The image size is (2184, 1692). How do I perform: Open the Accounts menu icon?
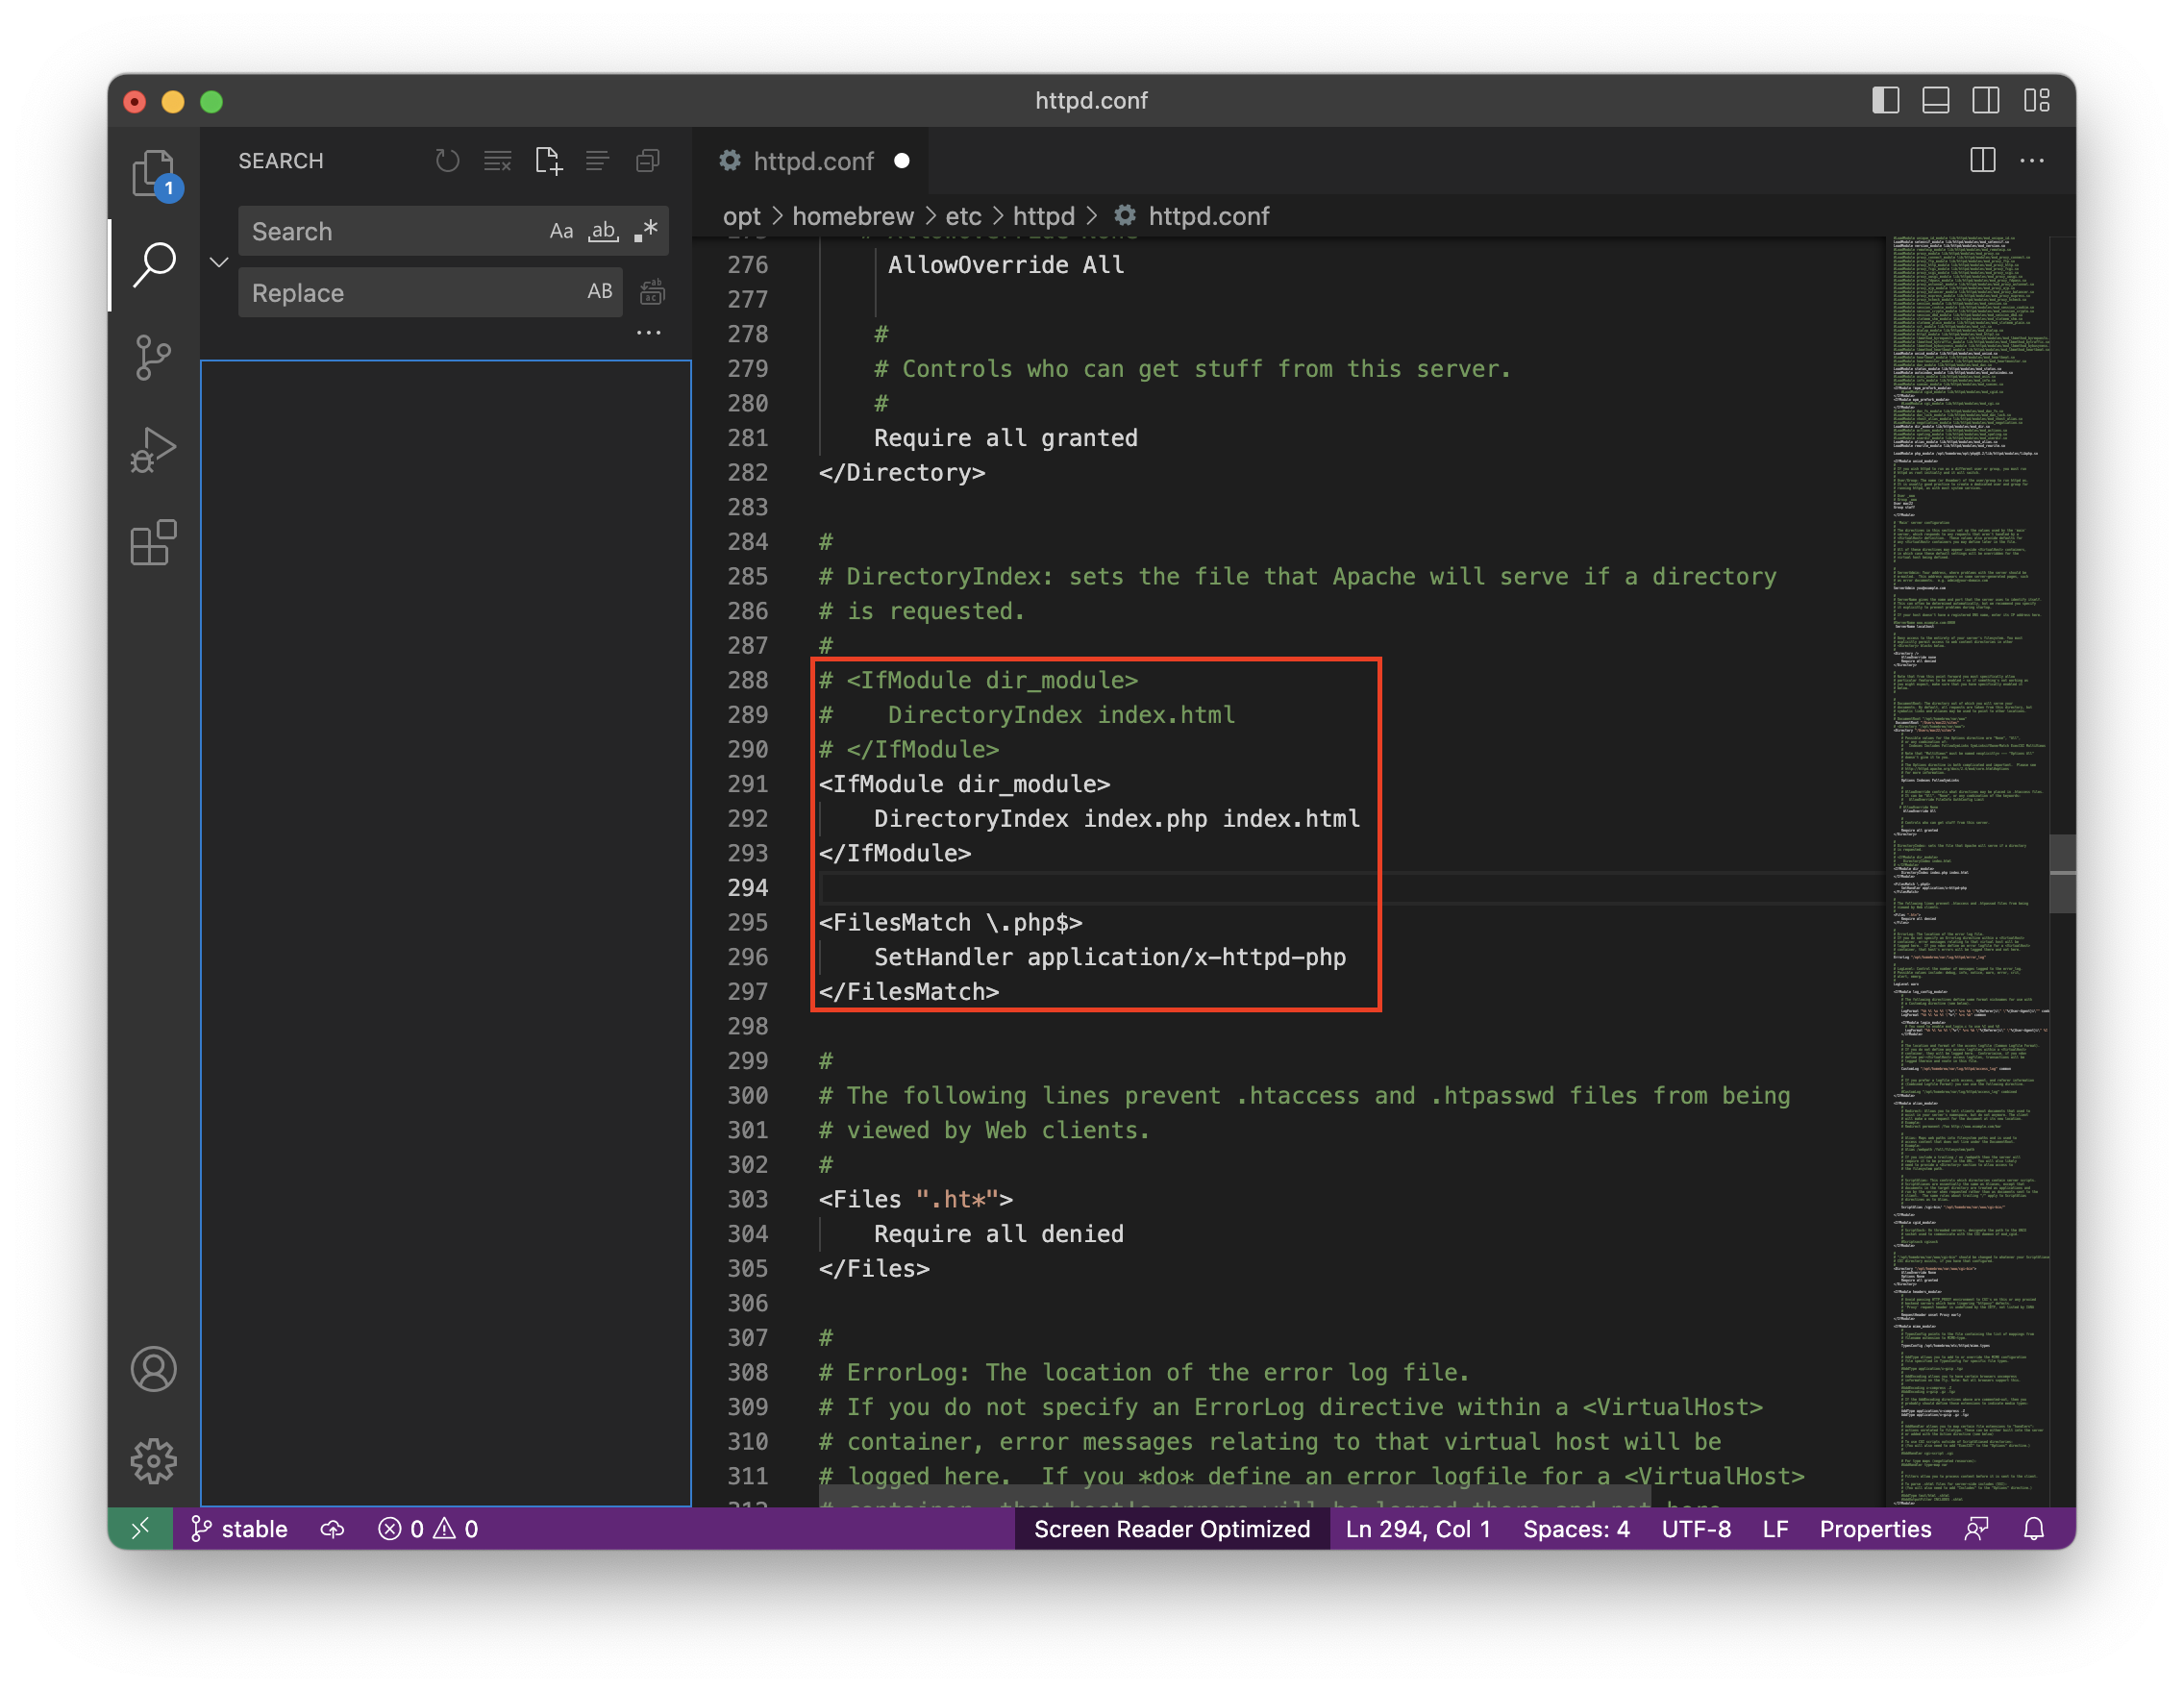click(x=153, y=1369)
